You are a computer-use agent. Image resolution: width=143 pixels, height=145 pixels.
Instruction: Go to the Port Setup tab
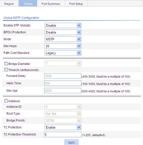[x=76, y=4]
